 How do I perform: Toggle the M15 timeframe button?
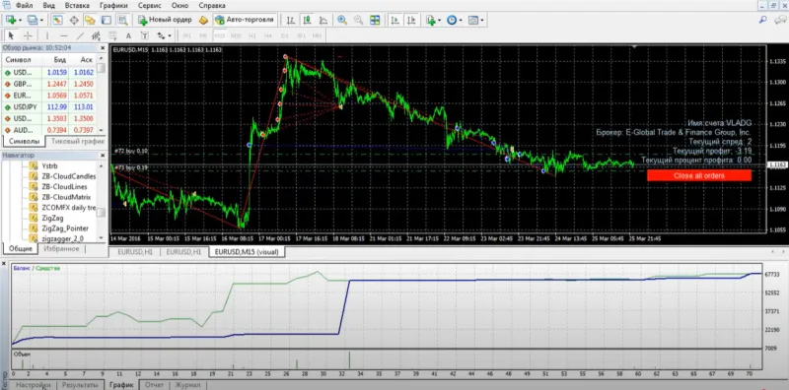(219, 35)
